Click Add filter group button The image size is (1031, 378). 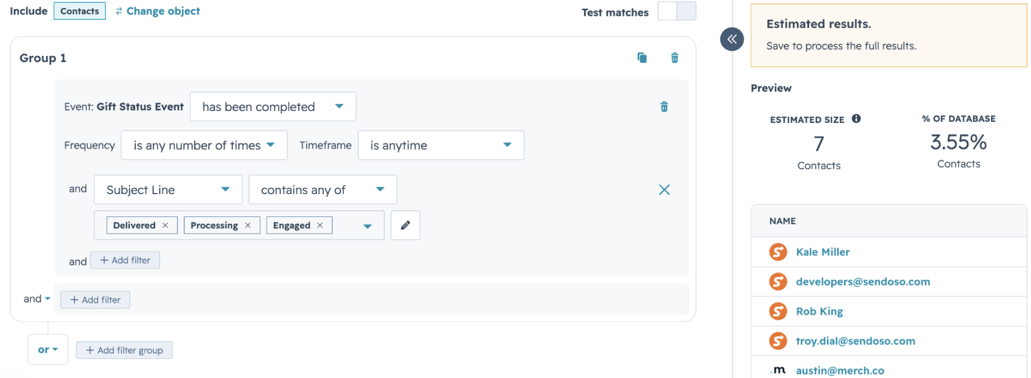click(x=124, y=350)
